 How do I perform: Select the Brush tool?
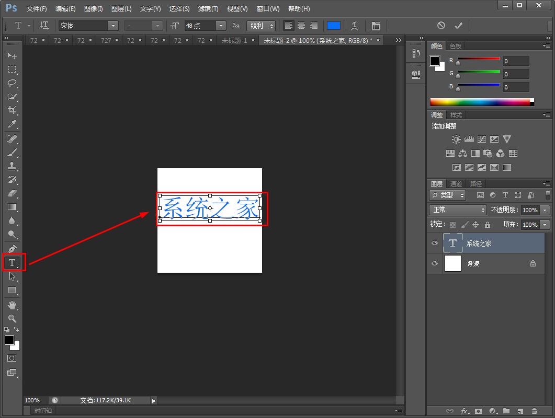pos(12,151)
